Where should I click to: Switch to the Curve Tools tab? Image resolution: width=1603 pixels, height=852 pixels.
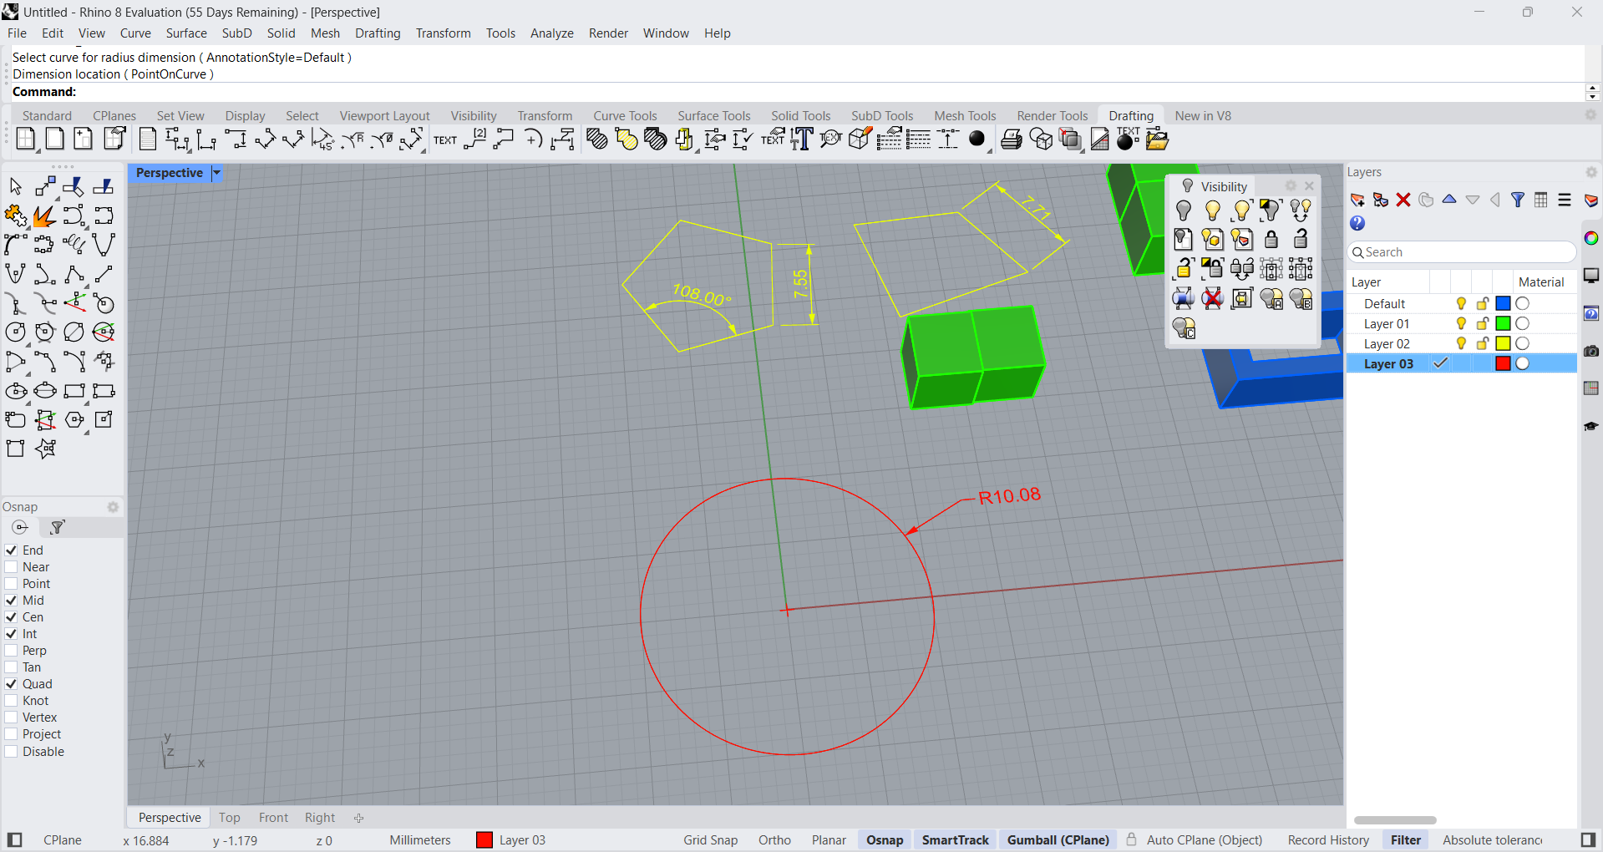pyautogui.click(x=625, y=116)
